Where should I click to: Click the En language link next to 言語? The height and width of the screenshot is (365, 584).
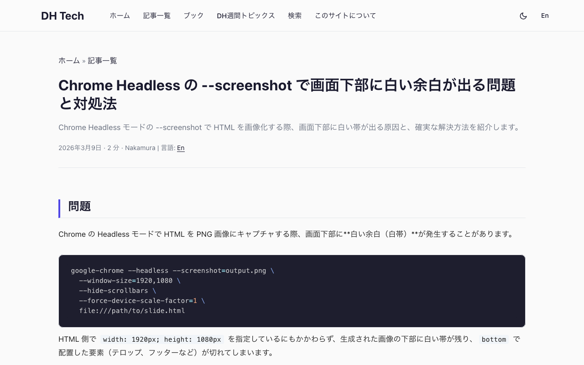(180, 148)
